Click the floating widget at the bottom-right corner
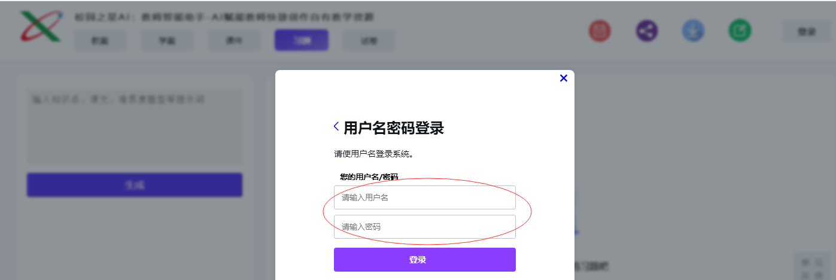 [812, 267]
